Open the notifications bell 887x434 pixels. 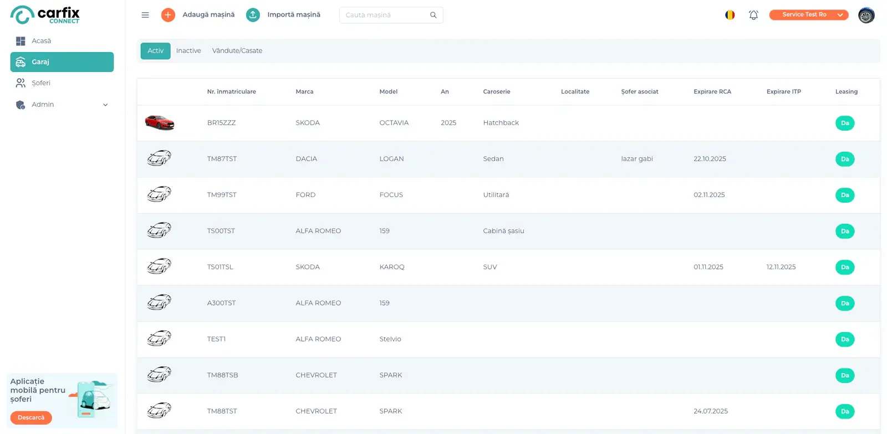pos(753,15)
